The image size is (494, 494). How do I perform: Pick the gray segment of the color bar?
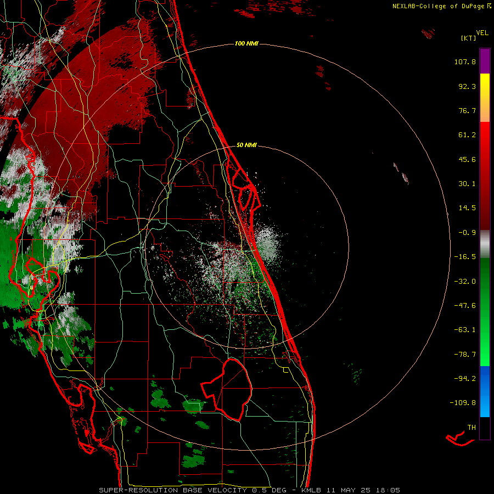[485, 244]
